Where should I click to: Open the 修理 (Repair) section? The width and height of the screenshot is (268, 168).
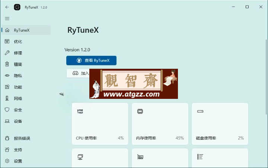click(x=26, y=53)
